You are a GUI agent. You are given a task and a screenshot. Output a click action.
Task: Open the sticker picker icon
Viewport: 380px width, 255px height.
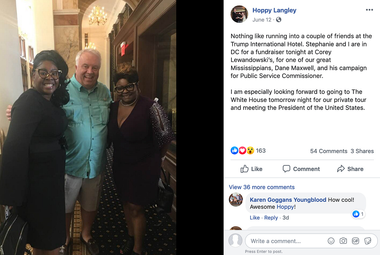368,241
